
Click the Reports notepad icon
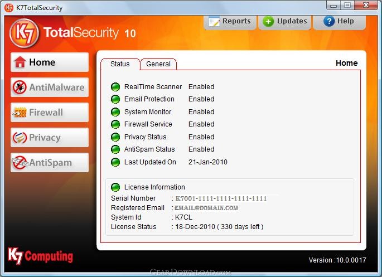(x=214, y=22)
